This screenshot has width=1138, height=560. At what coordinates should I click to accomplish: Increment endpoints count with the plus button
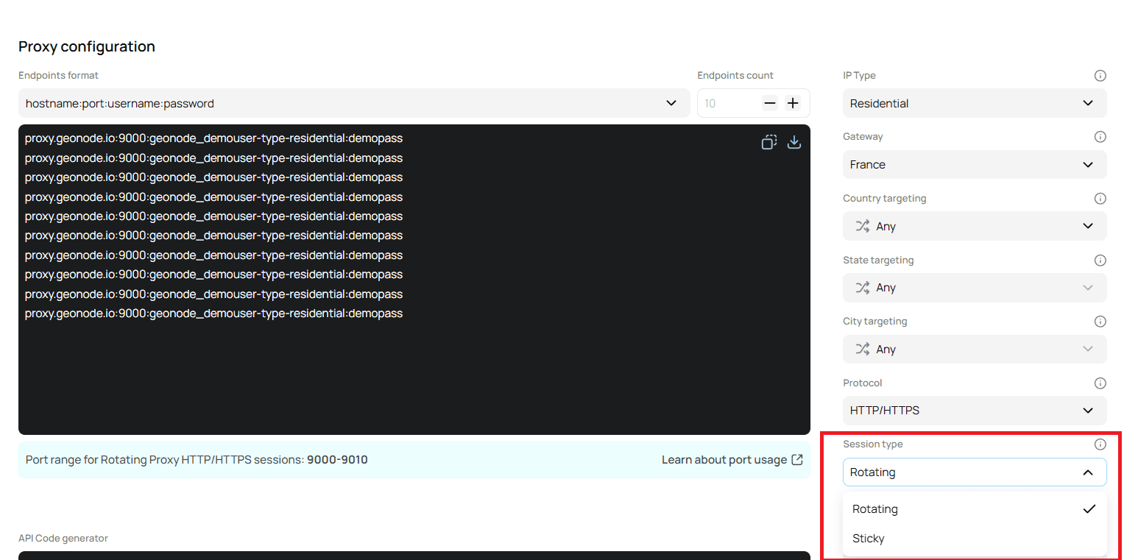pyautogui.click(x=793, y=103)
